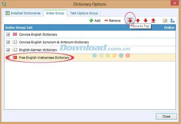Viewport: 181px width, 124px height.
Task: Click the Move Up red arrow icon
Action: pos(138,20)
